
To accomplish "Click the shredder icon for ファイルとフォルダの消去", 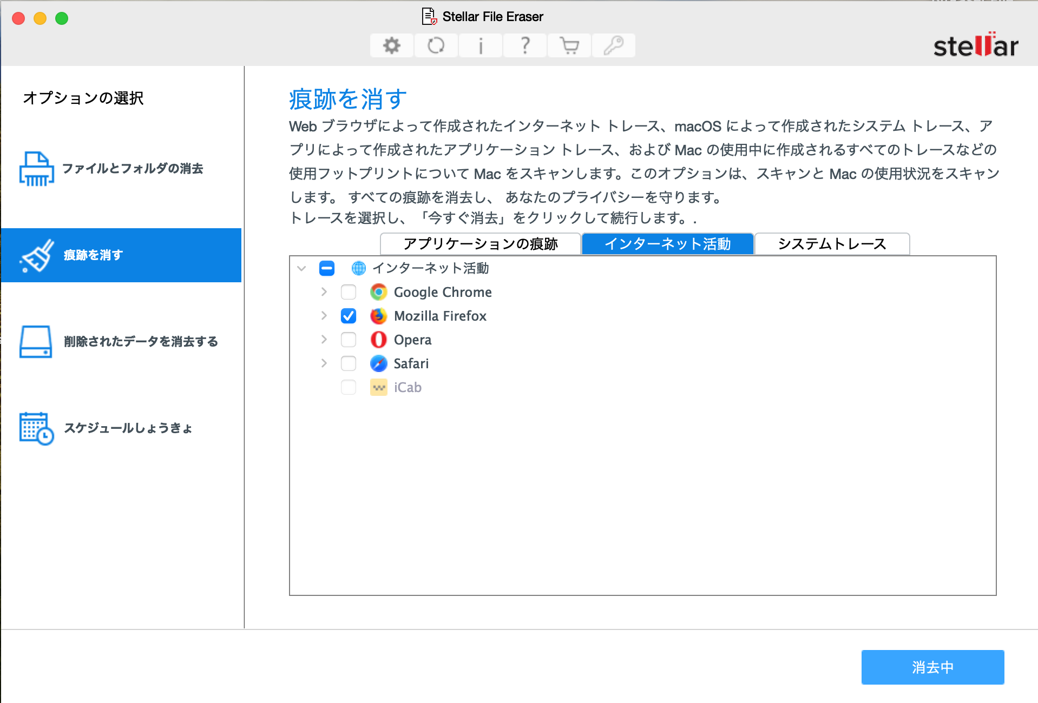I will 36,169.
